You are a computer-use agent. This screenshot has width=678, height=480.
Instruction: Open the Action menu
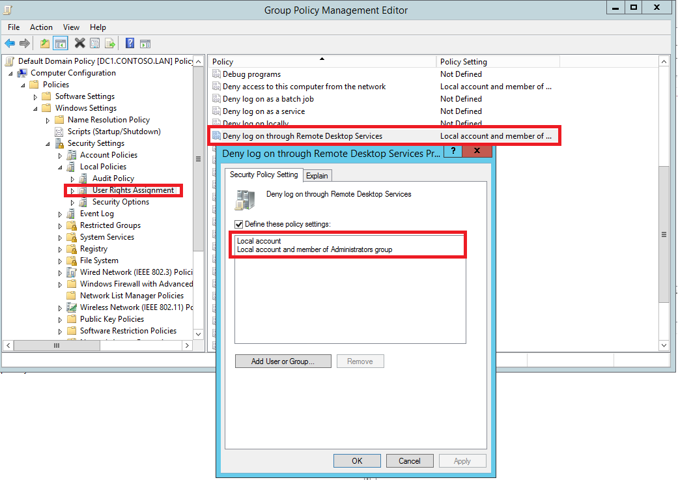coord(41,27)
